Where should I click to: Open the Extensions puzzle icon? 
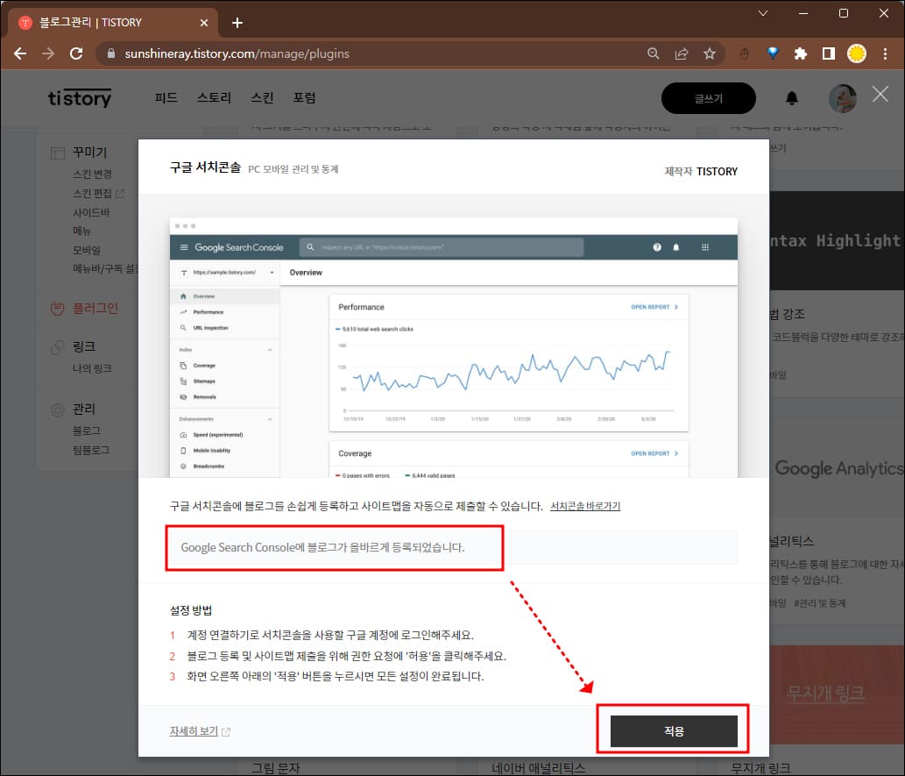pyautogui.click(x=801, y=53)
